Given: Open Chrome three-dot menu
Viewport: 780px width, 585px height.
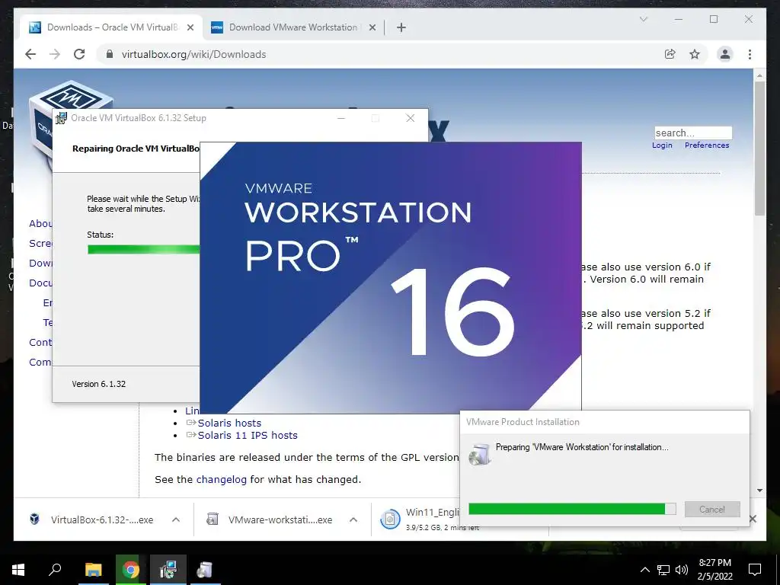Looking at the screenshot, I should pyautogui.click(x=750, y=54).
